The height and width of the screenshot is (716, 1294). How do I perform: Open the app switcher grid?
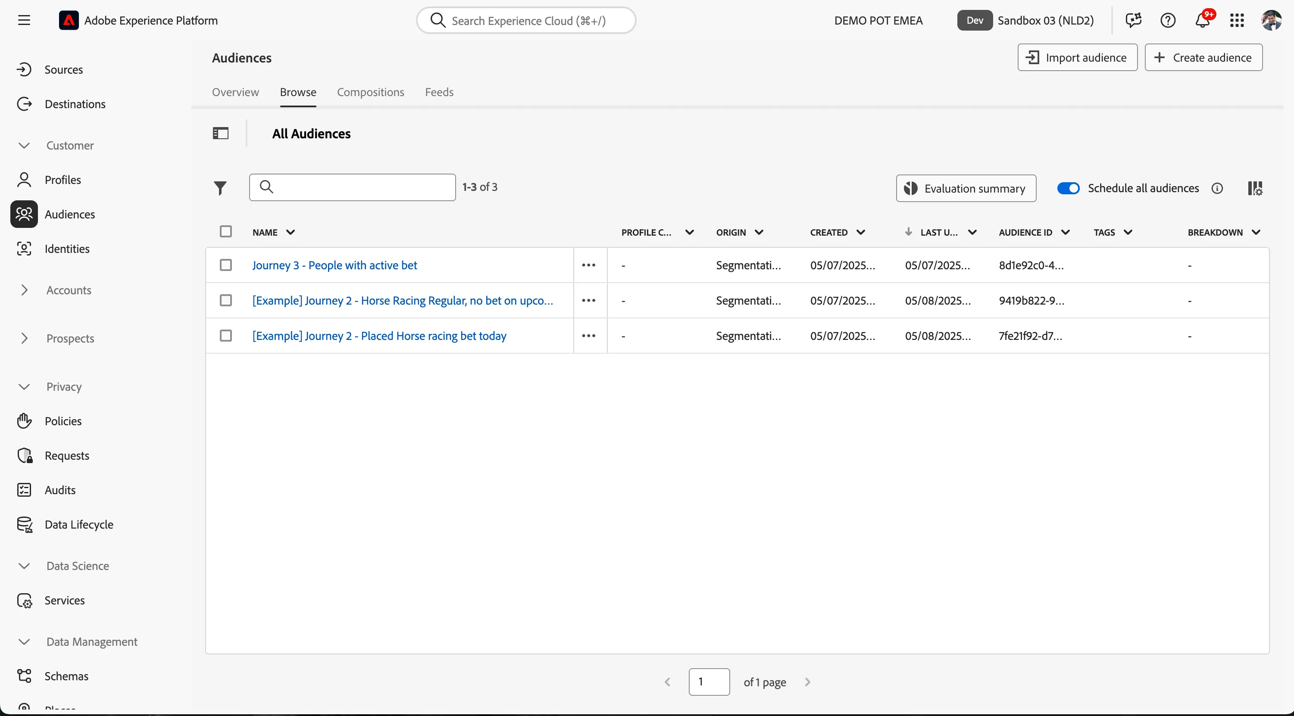[1237, 20]
